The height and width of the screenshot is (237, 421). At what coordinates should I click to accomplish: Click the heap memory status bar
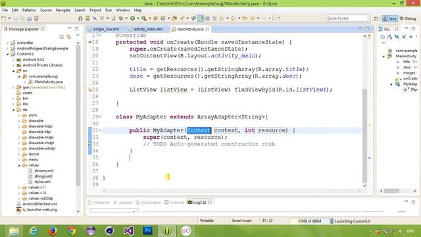pyautogui.click(x=309, y=221)
